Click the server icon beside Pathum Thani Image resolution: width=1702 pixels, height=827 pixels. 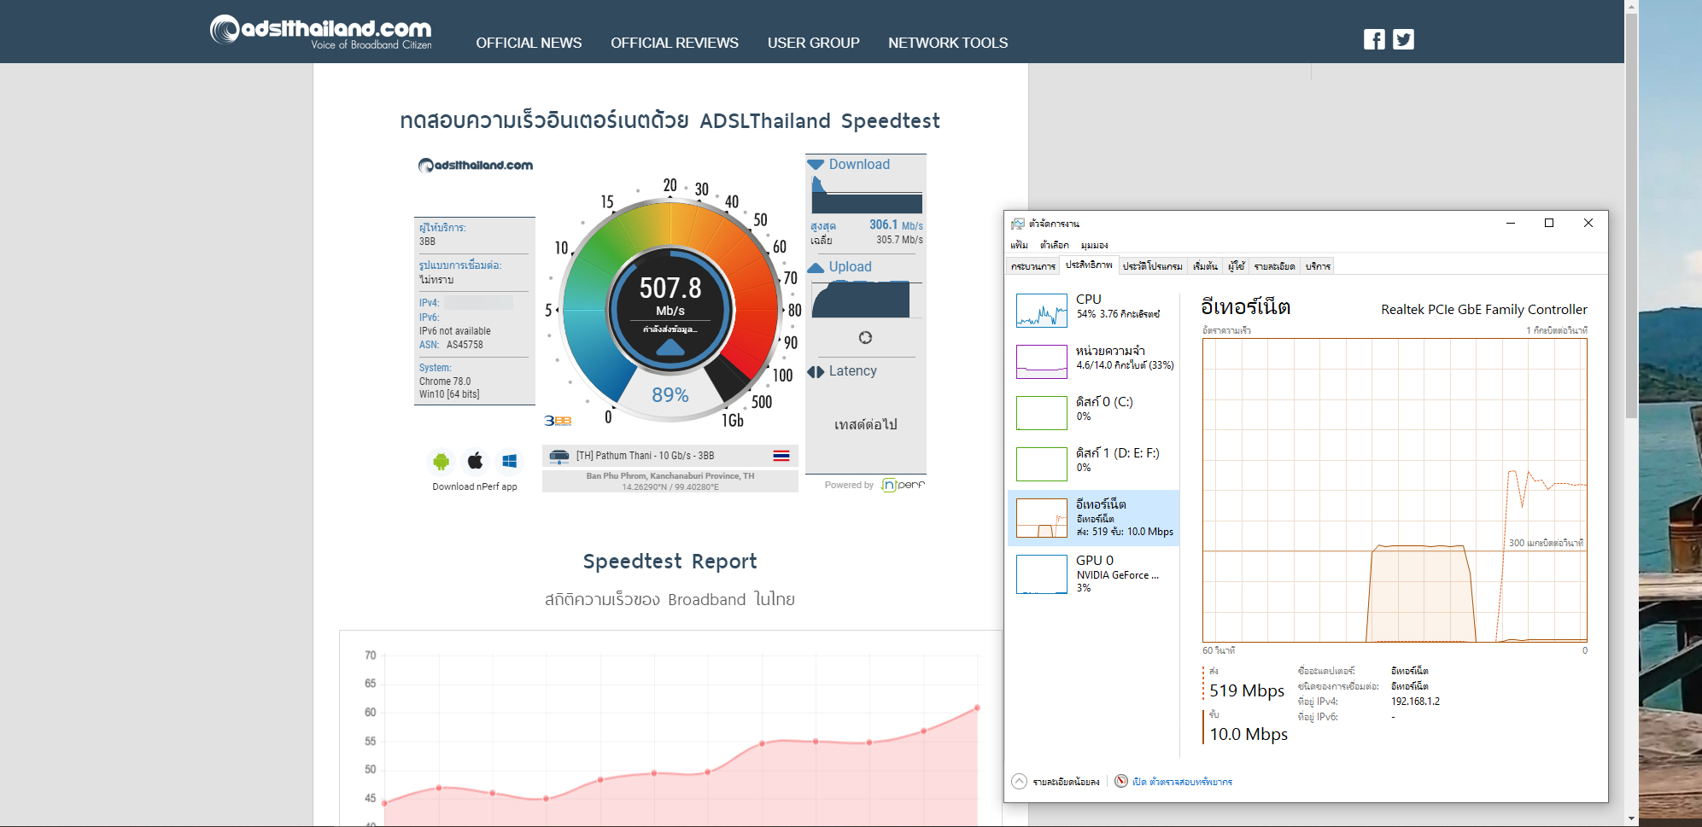559,456
